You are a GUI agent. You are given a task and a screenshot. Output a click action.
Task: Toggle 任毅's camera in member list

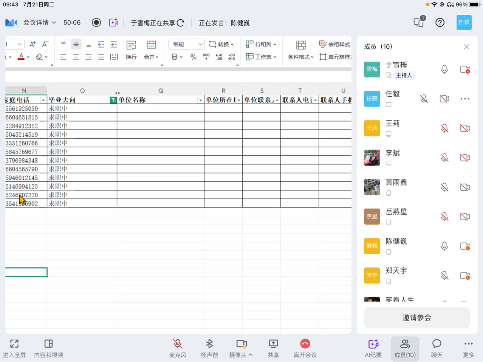point(444,99)
